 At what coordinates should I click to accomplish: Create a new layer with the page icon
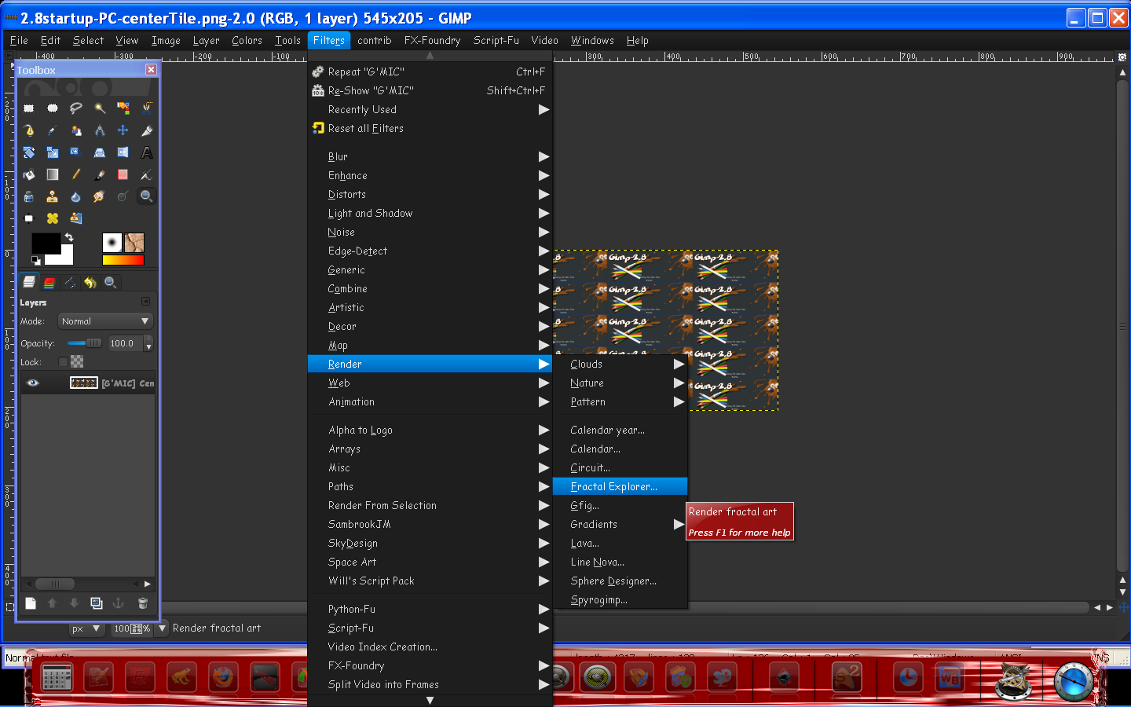pos(31,603)
